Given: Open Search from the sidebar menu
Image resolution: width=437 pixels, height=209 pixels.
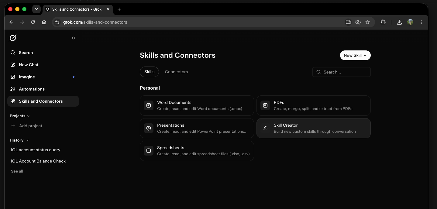Looking at the screenshot, I should (43, 53).
